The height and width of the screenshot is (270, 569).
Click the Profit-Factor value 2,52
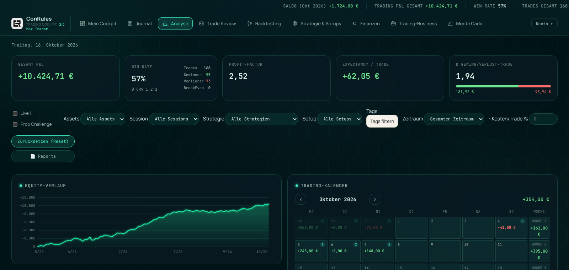(x=238, y=76)
